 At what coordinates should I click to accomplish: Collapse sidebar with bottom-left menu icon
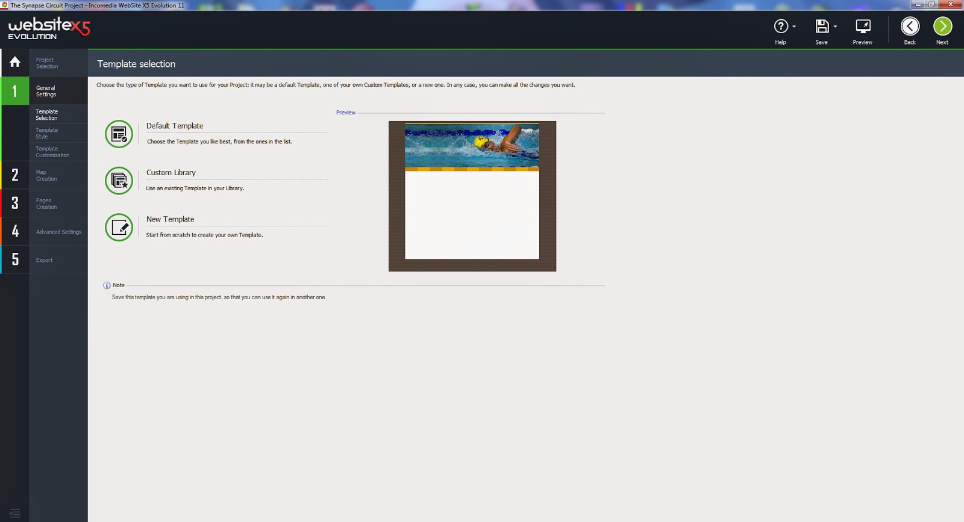point(15,513)
